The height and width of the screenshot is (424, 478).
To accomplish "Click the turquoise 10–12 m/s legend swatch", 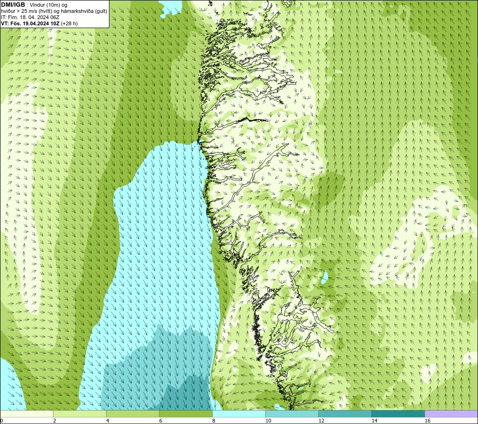I will (292, 414).
